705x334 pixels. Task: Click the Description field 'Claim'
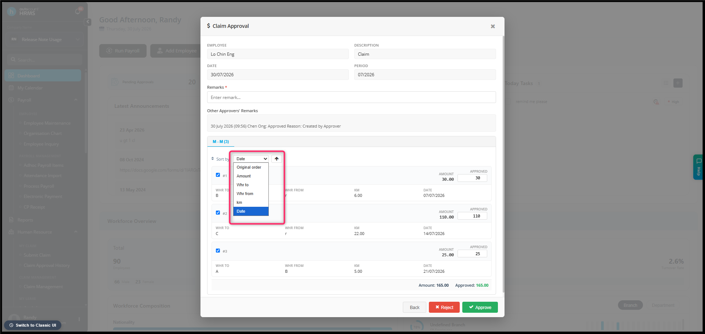point(425,54)
